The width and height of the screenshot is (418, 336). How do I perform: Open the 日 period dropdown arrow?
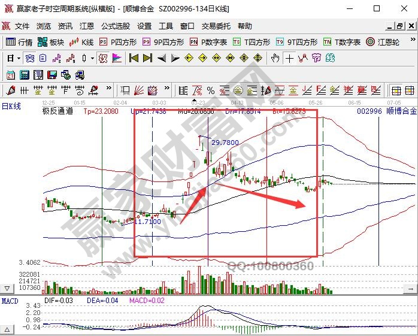pyautogui.click(x=19, y=58)
